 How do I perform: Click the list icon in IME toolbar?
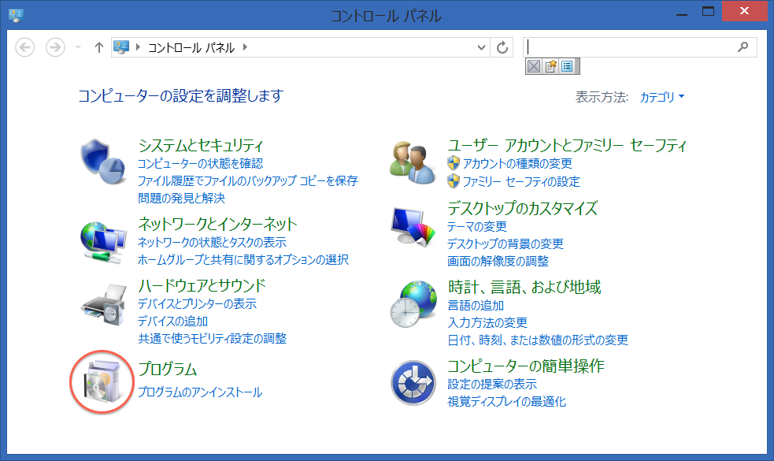click(x=567, y=66)
